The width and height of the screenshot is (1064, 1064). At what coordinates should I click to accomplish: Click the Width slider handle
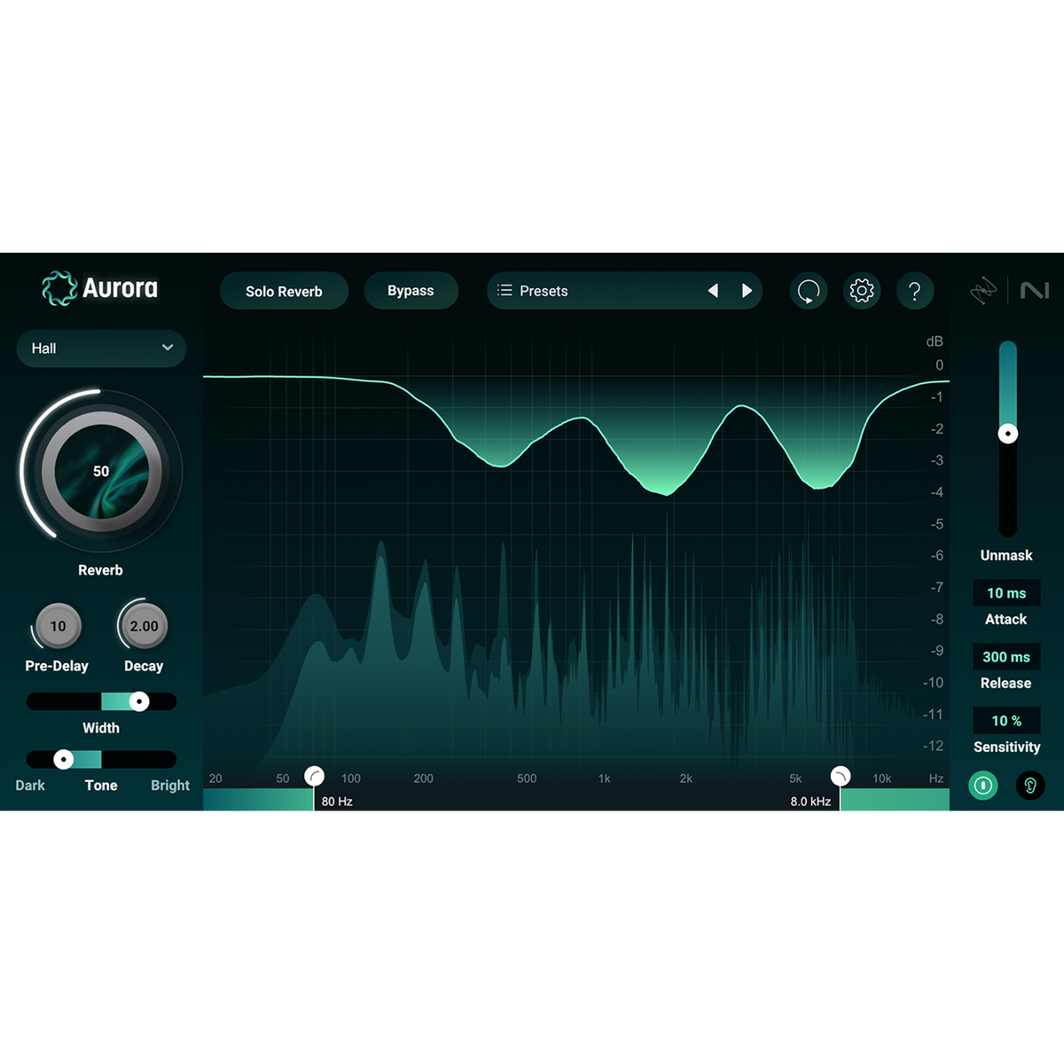coord(139,701)
